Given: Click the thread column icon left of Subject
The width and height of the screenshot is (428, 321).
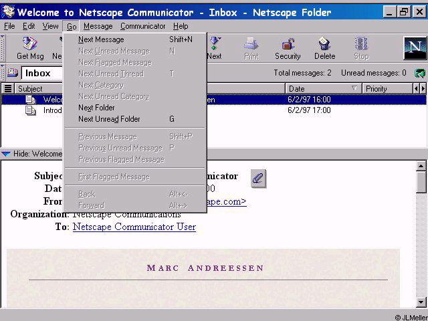Looking at the screenshot, I should 8,88.
